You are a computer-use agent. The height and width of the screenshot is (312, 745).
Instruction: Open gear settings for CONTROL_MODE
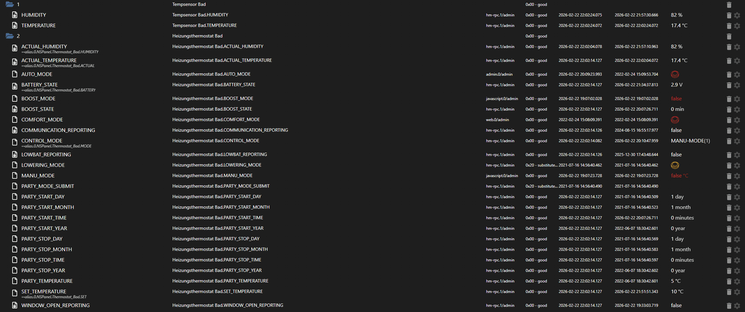point(736,141)
